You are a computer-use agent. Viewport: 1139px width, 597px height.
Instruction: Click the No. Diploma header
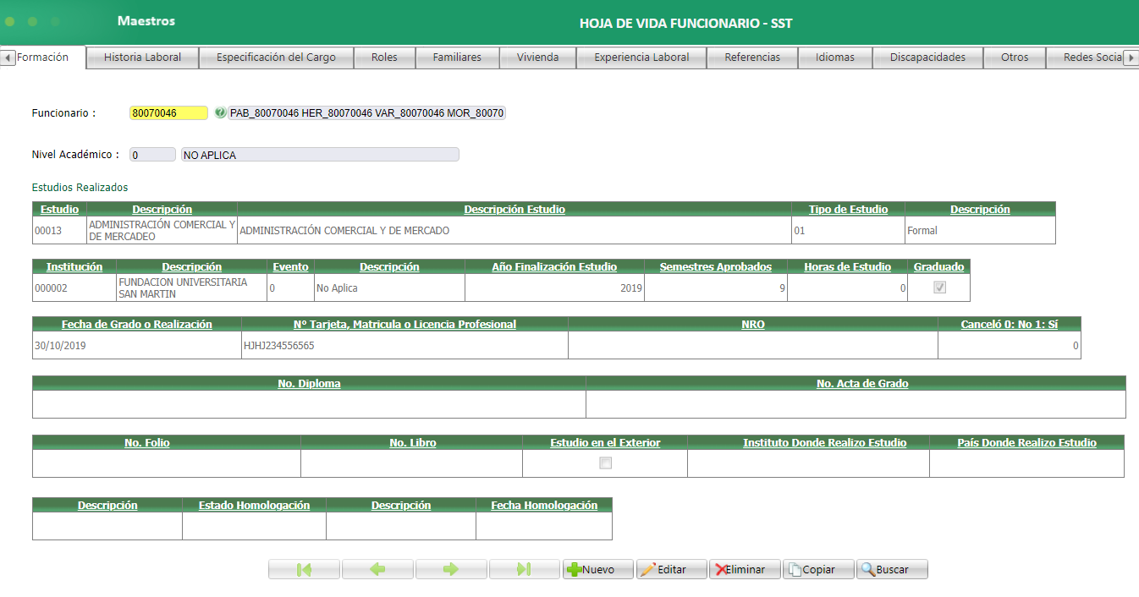[x=309, y=383]
